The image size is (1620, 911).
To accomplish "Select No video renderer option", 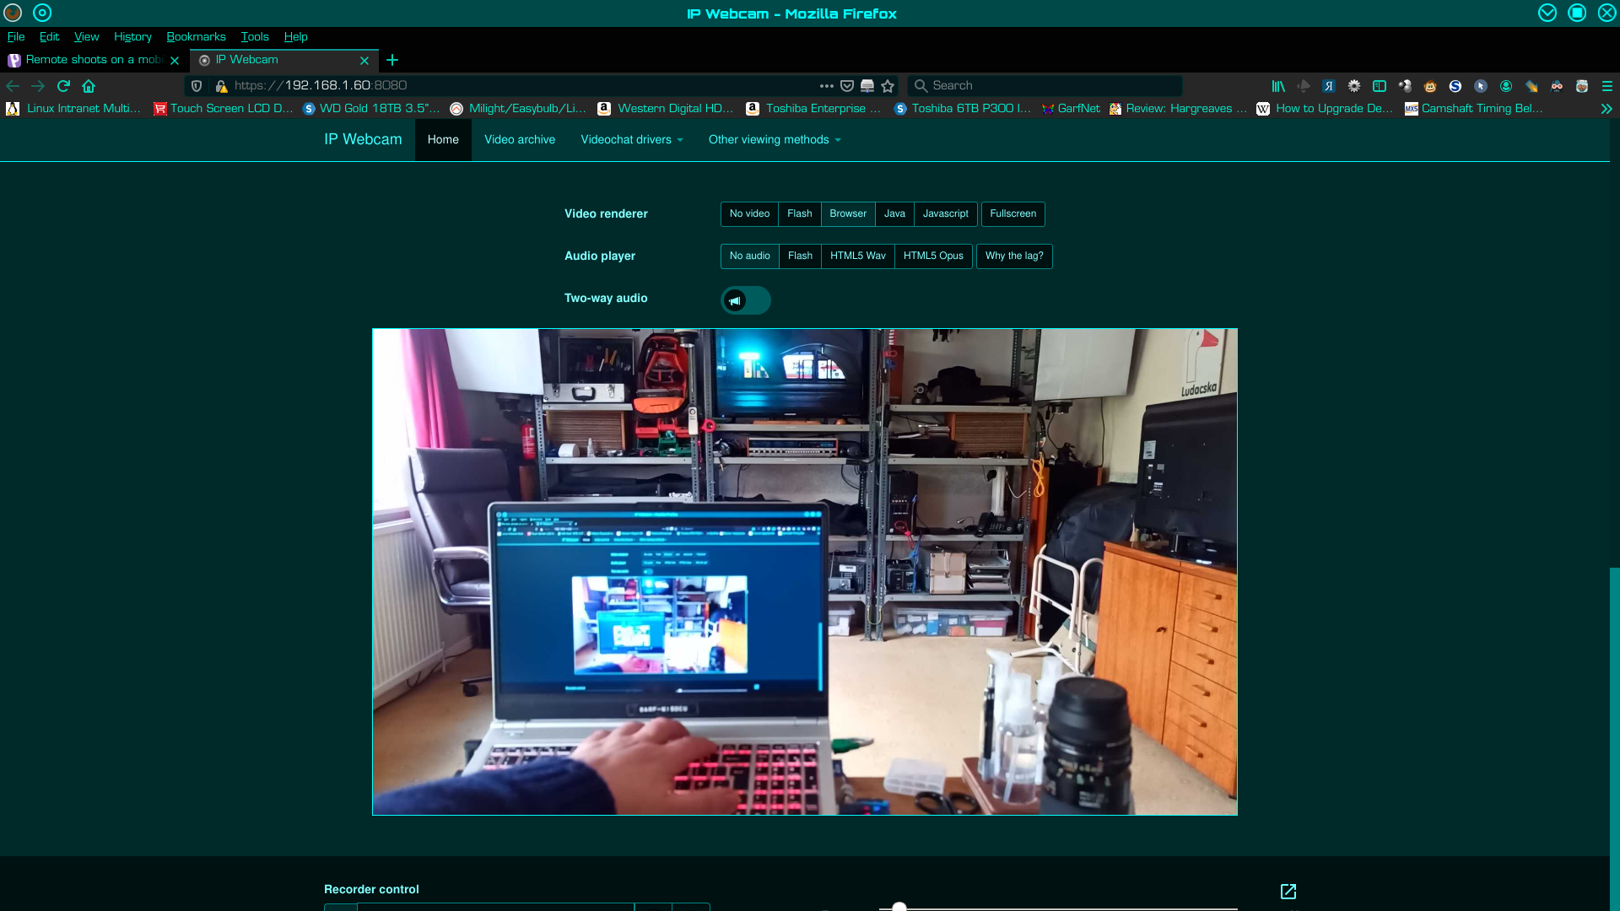I will (748, 213).
